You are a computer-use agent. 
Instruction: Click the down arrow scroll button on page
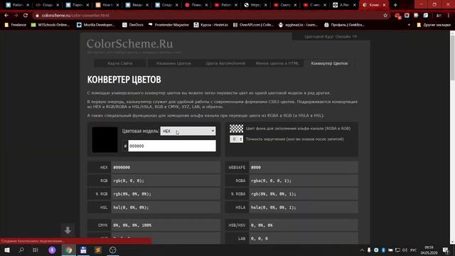point(68,230)
